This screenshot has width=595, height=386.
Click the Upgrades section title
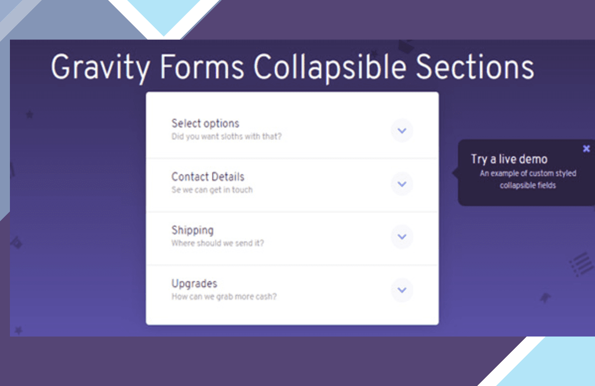(194, 284)
